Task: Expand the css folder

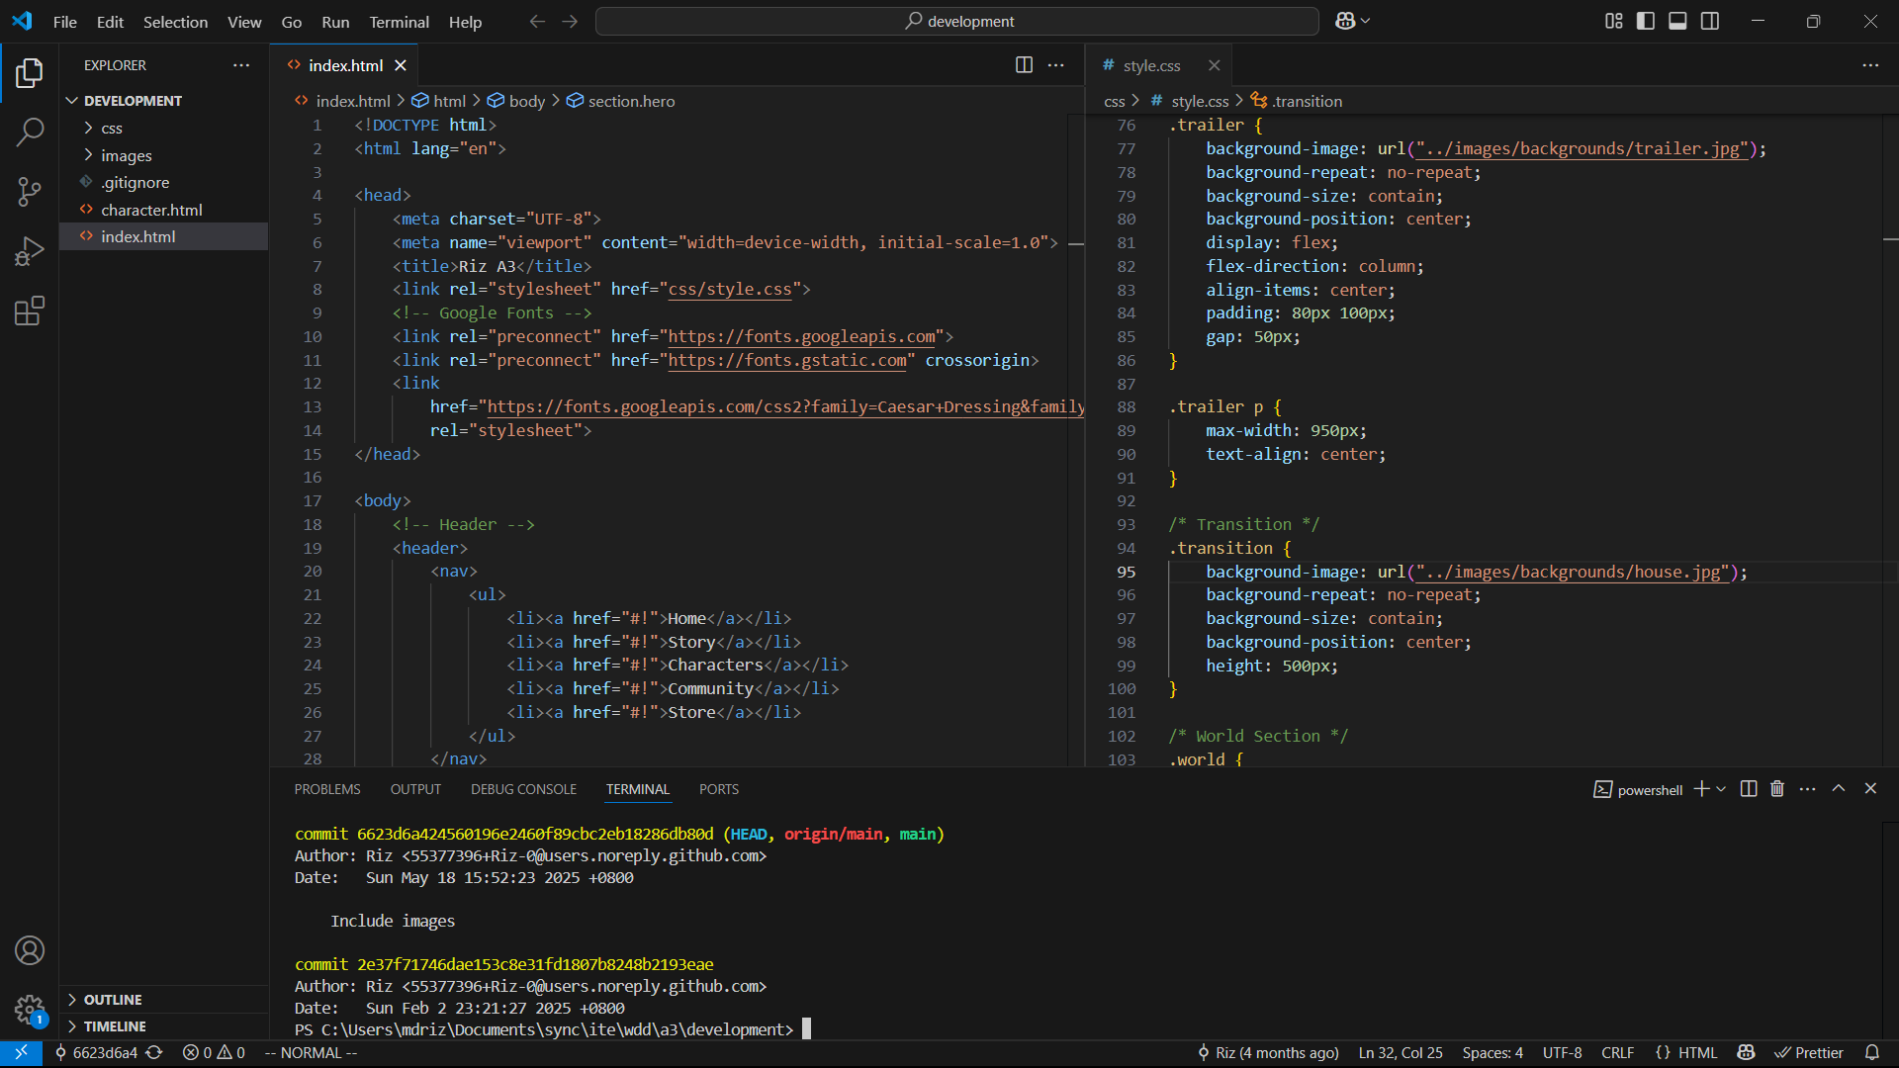Action: click(112, 129)
